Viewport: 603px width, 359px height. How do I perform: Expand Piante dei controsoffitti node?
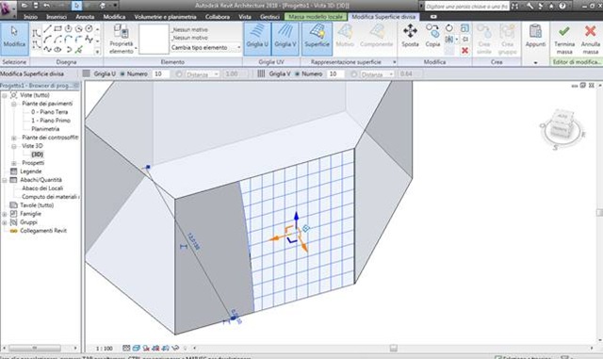click(x=14, y=138)
